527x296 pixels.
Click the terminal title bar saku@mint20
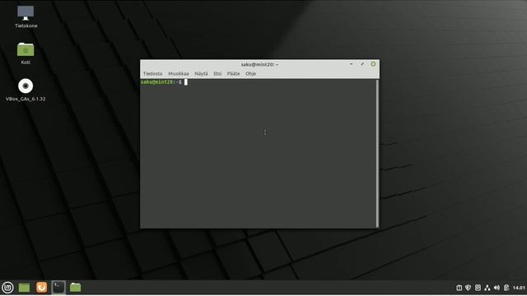[259, 64]
